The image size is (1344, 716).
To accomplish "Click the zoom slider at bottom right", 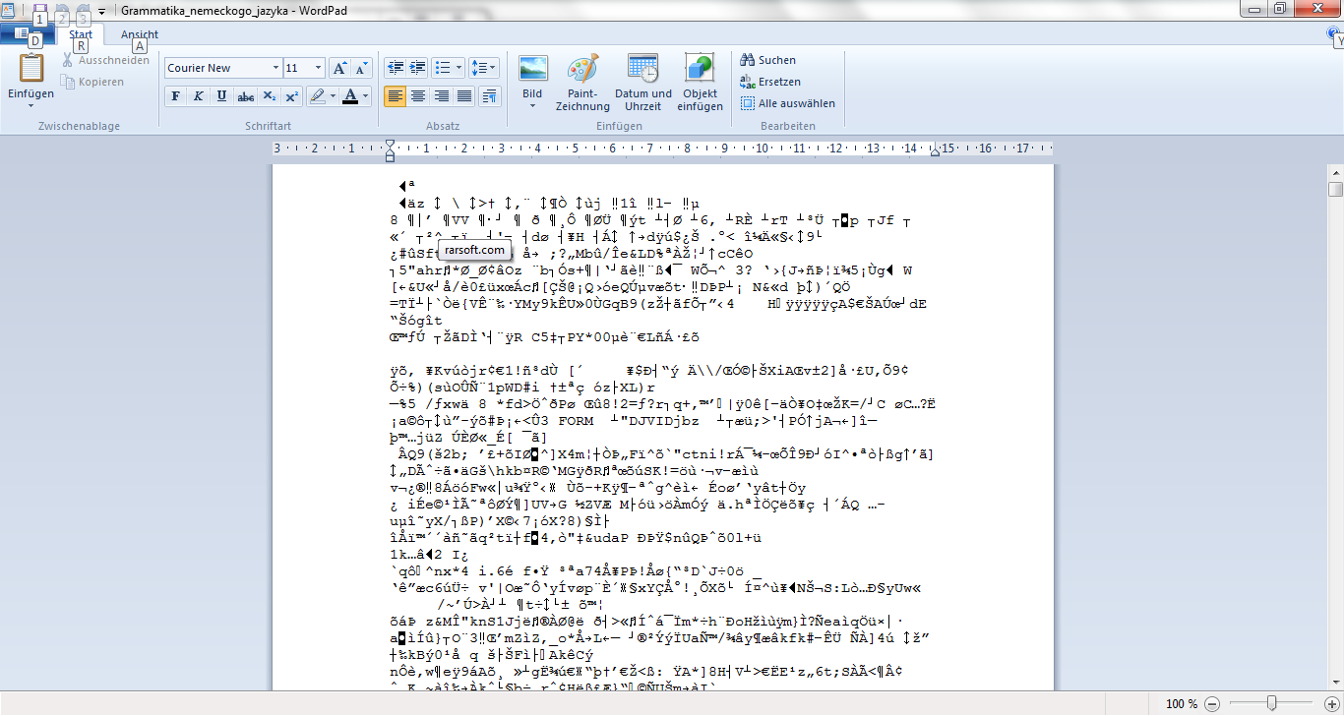I will (1272, 703).
